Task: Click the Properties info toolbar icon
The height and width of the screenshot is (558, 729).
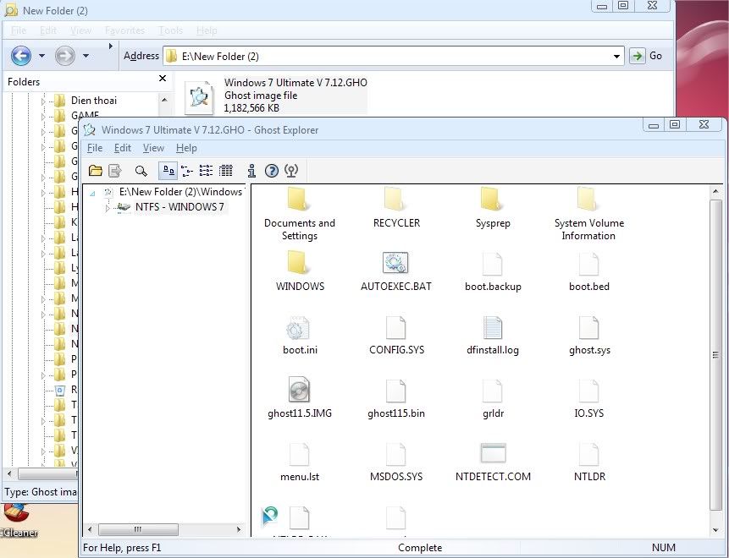Action: click(x=251, y=171)
